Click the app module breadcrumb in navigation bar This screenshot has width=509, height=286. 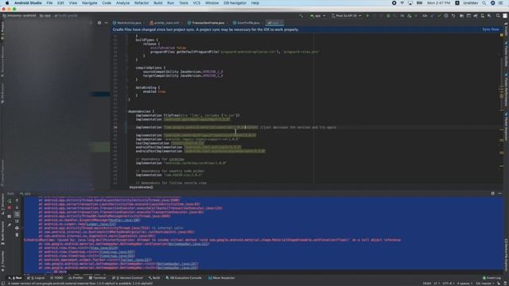coord(45,16)
